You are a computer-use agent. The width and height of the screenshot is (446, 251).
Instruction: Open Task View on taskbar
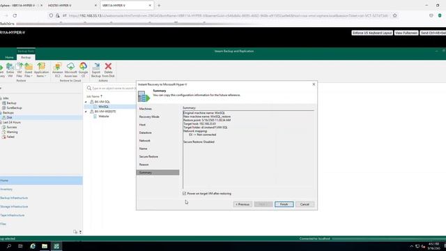(20, 246)
